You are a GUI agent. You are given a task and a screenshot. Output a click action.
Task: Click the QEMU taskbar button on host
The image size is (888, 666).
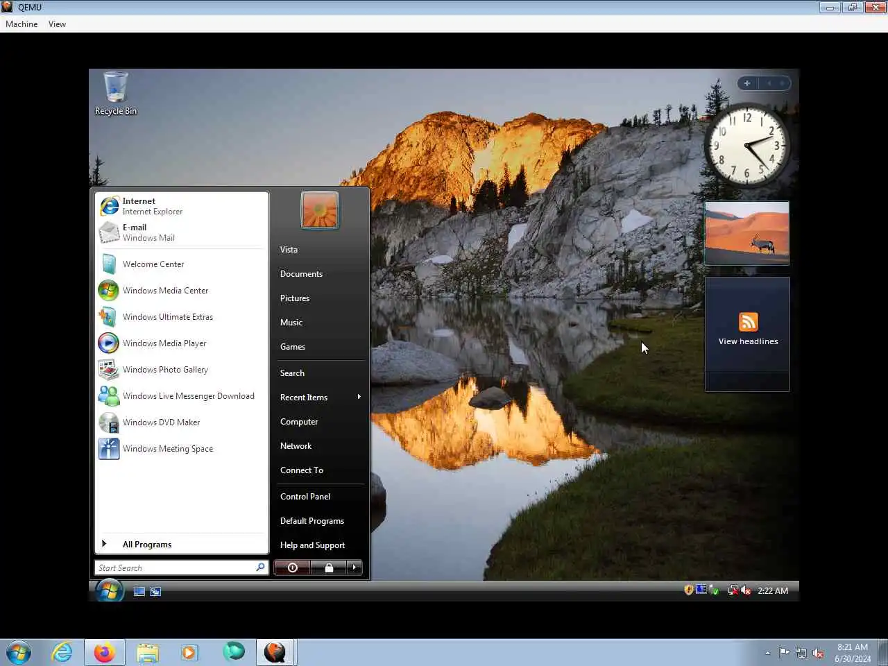[x=275, y=653]
